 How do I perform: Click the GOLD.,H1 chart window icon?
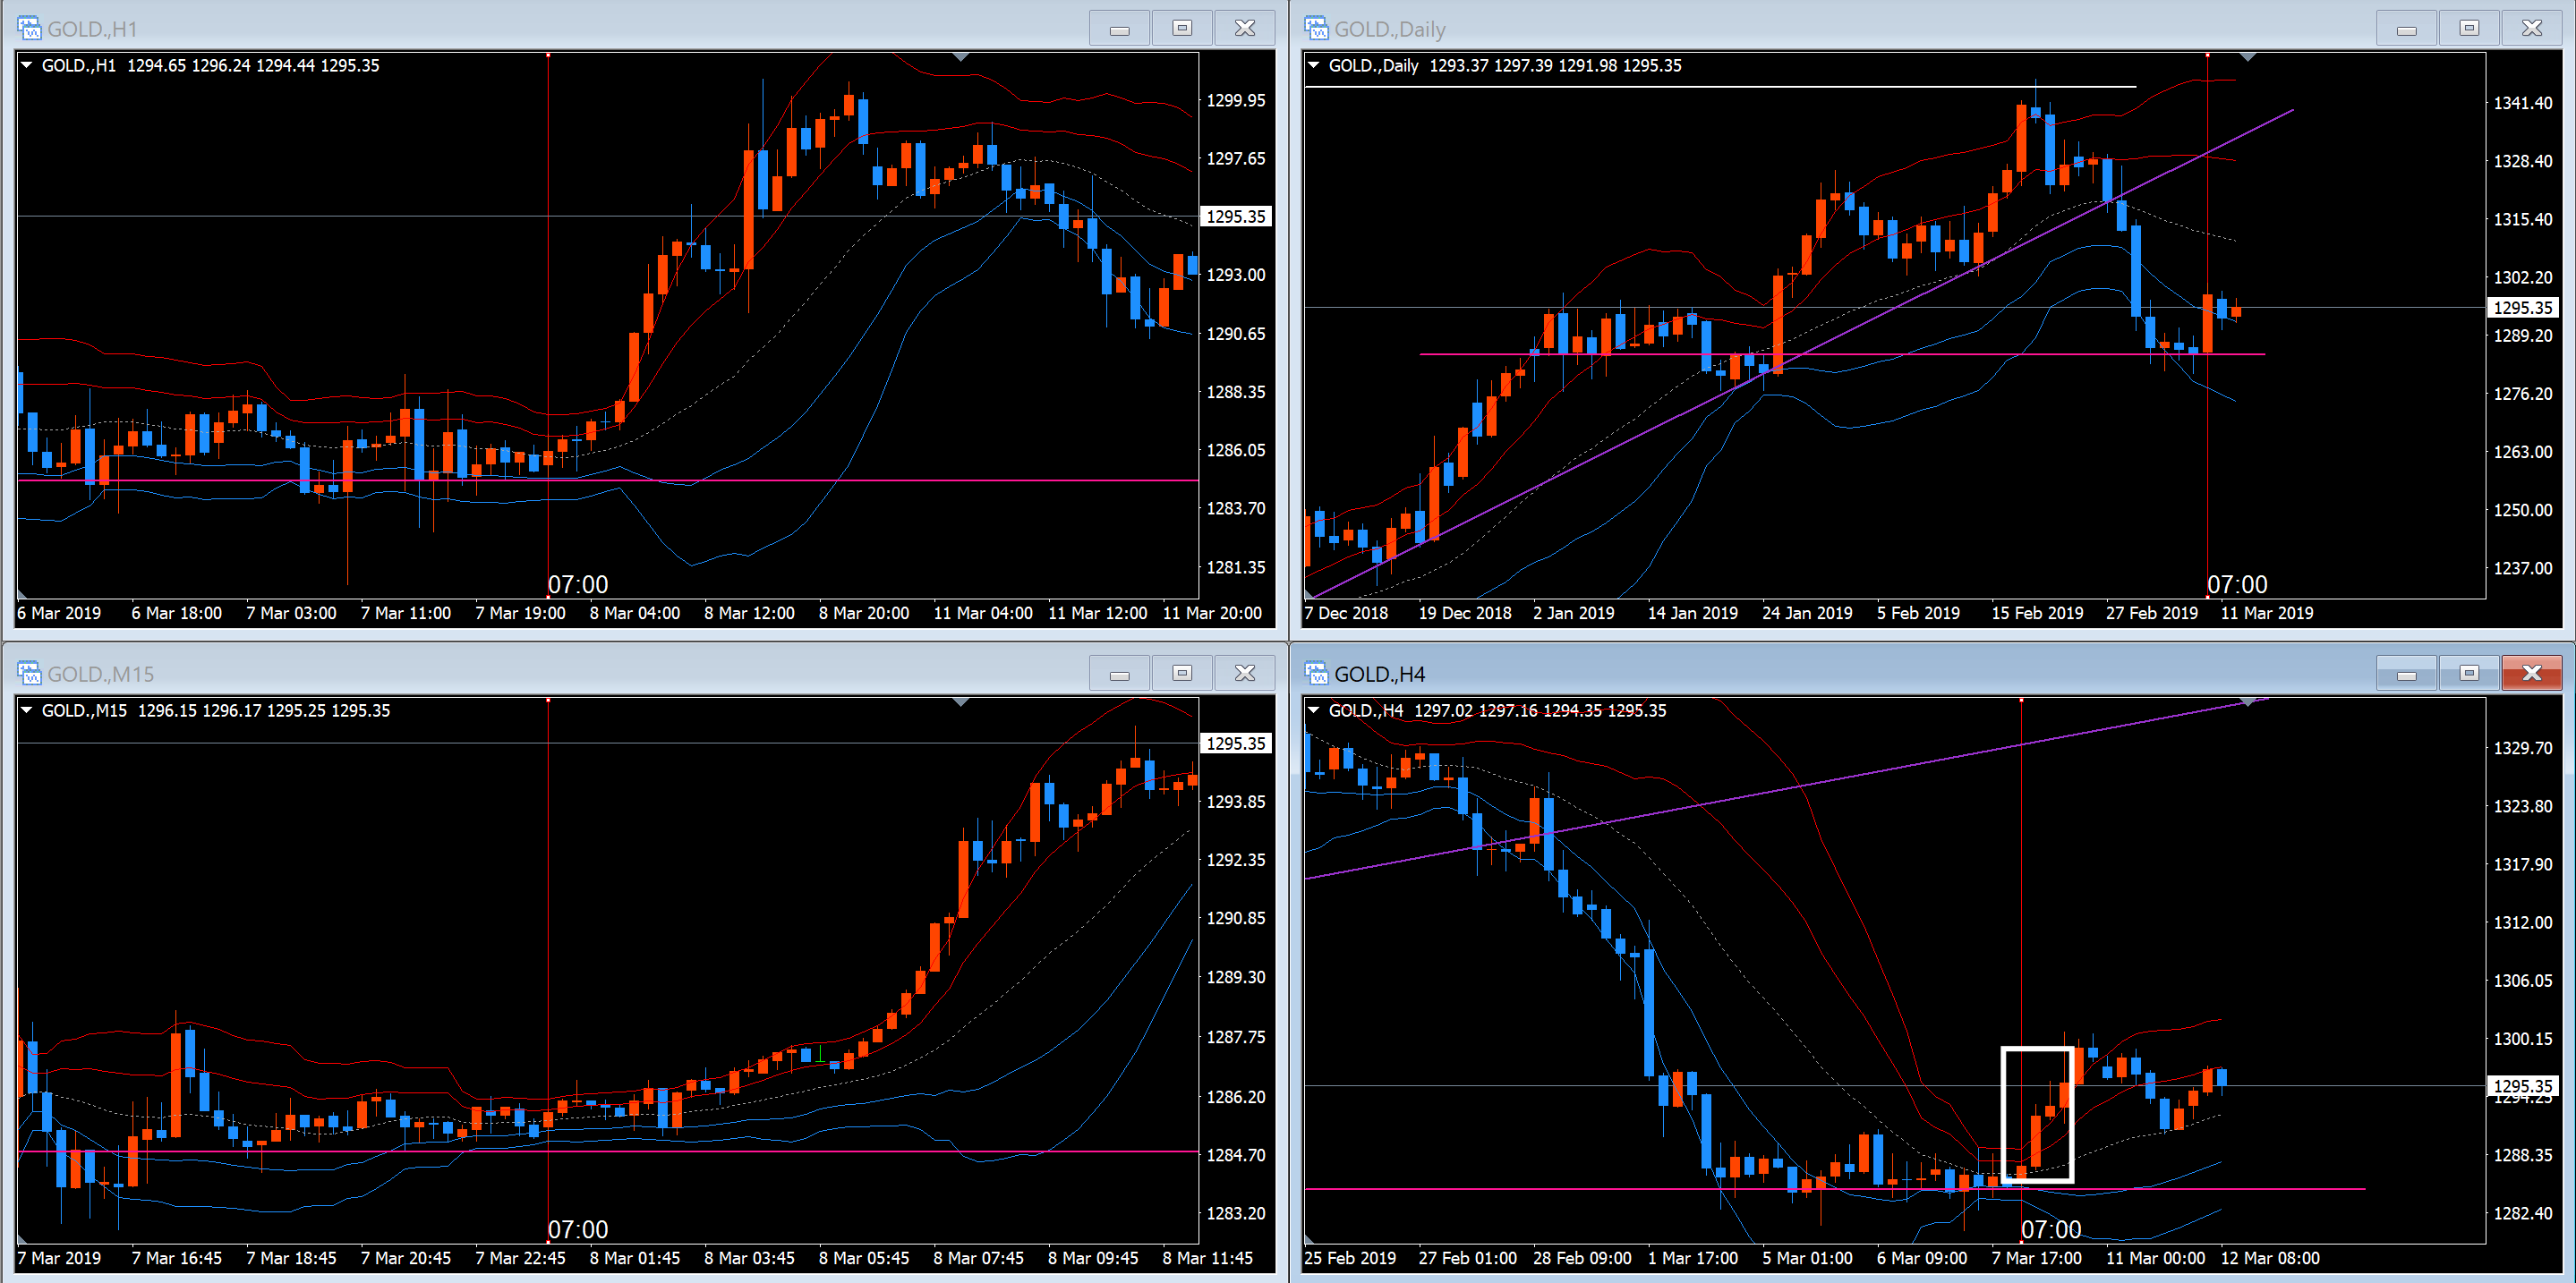tap(29, 28)
